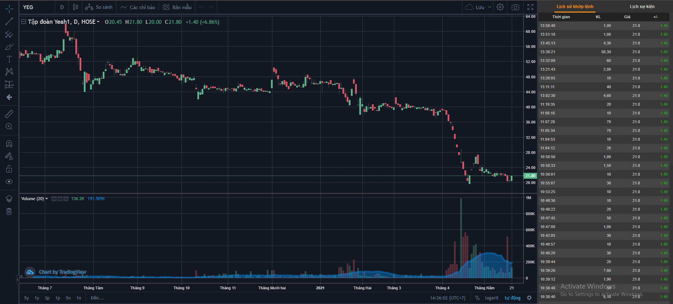Open the Volume (20) indicator dropdown

click(x=47, y=199)
